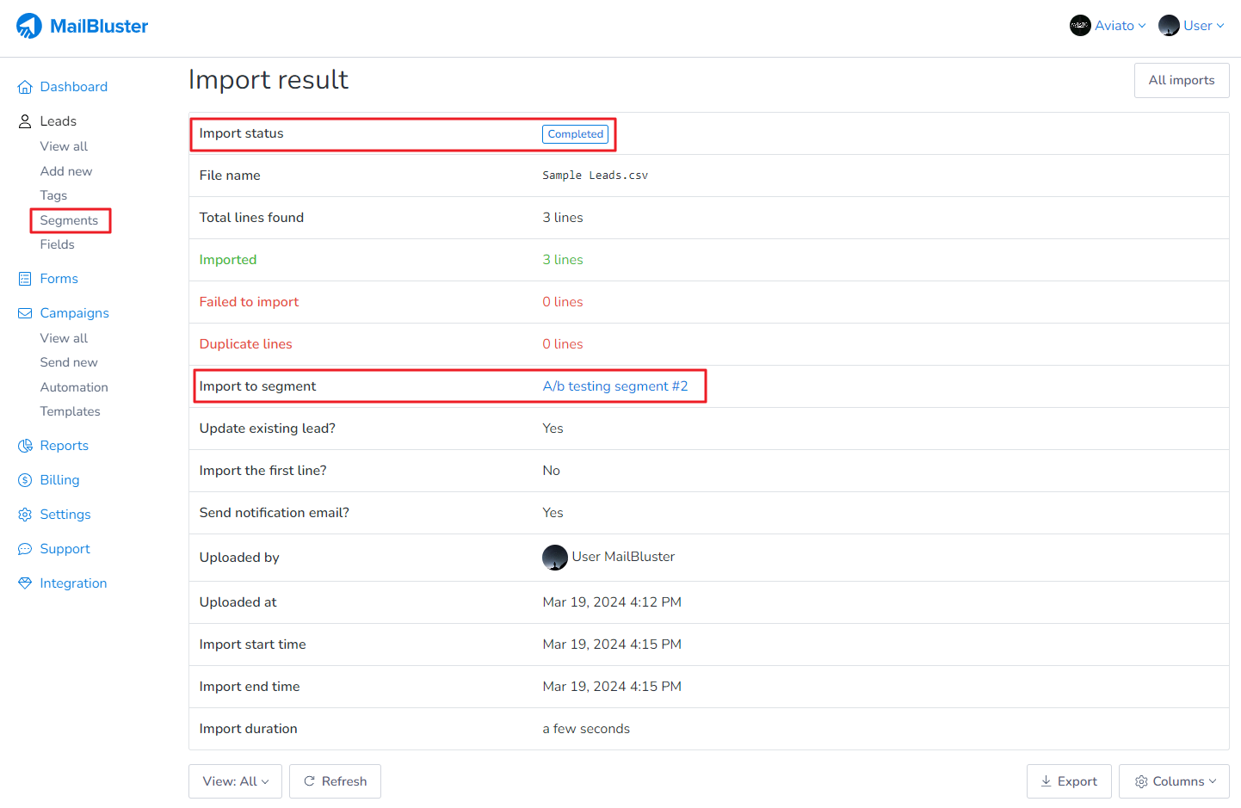Click the MailBluster rocket logo icon
The width and height of the screenshot is (1241, 808).
[29, 26]
